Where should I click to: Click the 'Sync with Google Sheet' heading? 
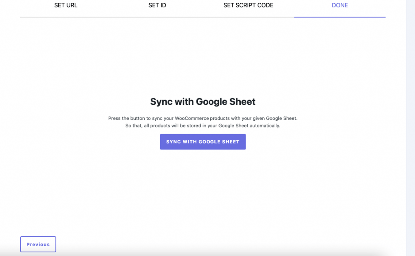[x=203, y=102]
